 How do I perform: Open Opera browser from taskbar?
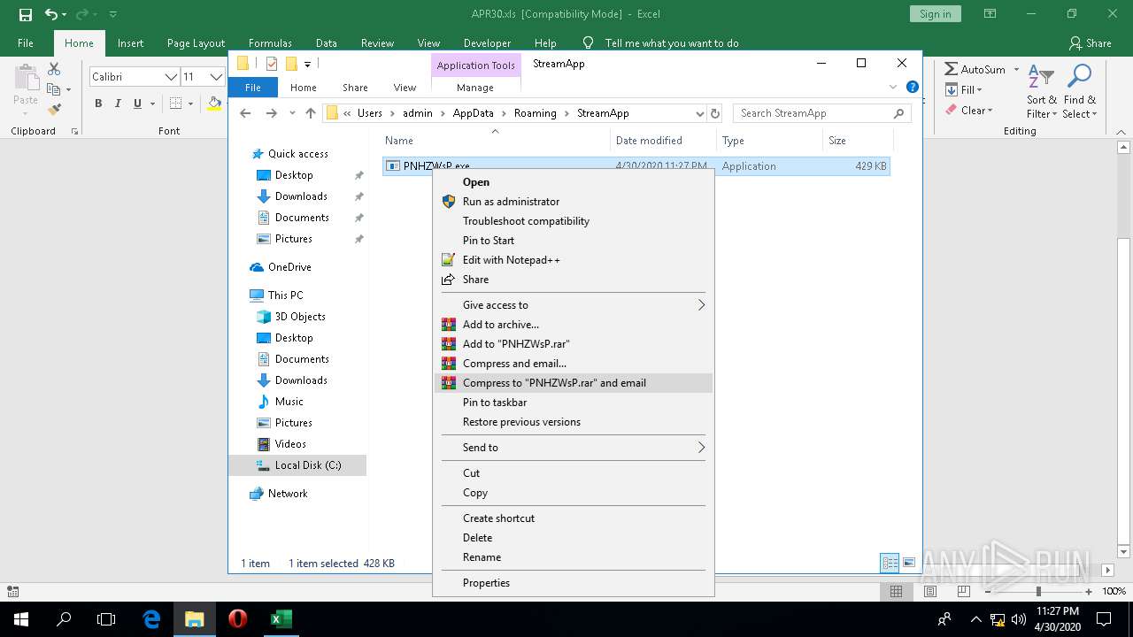pos(237,618)
